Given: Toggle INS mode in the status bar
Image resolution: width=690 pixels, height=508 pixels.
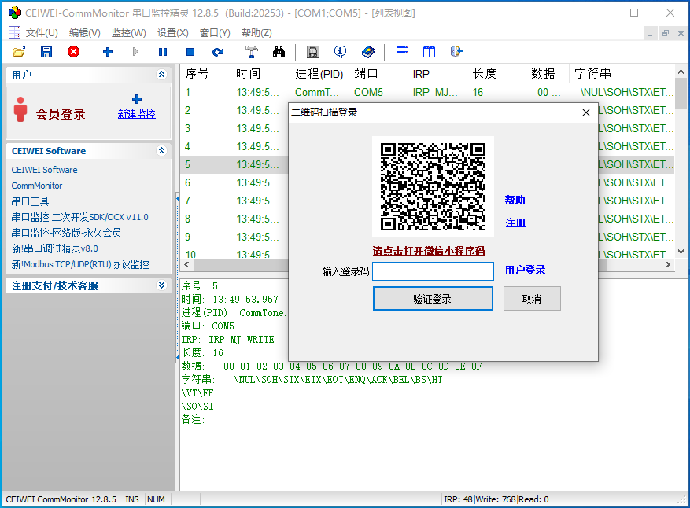Looking at the screenshot, I should coord(131,499).
